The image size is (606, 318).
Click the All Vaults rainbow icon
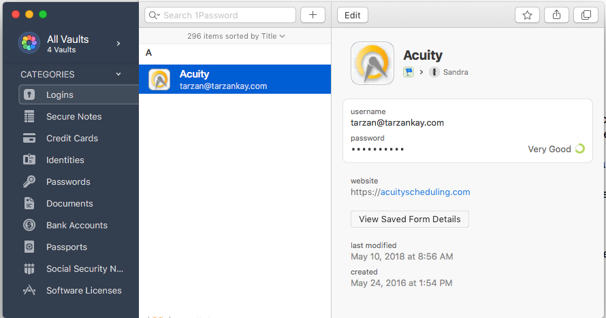pyautogui.click(x=29, y=43)
